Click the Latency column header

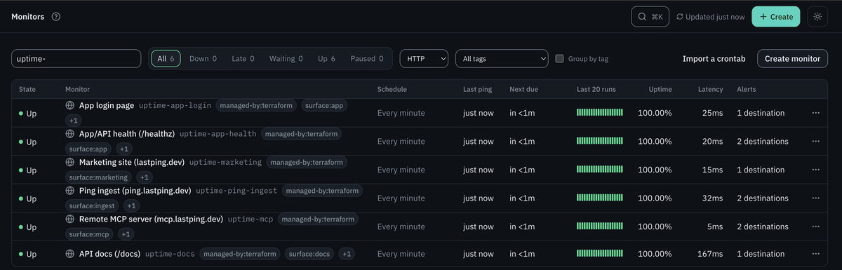710,89
